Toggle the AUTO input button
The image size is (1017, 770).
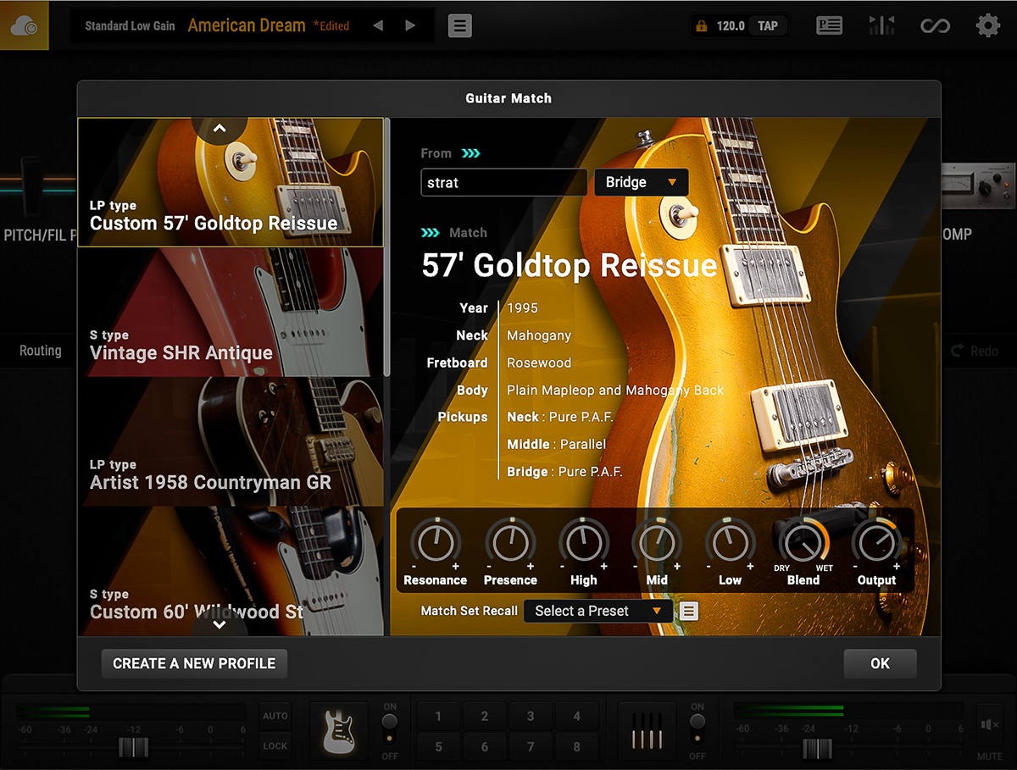click(x=275, y=716)
